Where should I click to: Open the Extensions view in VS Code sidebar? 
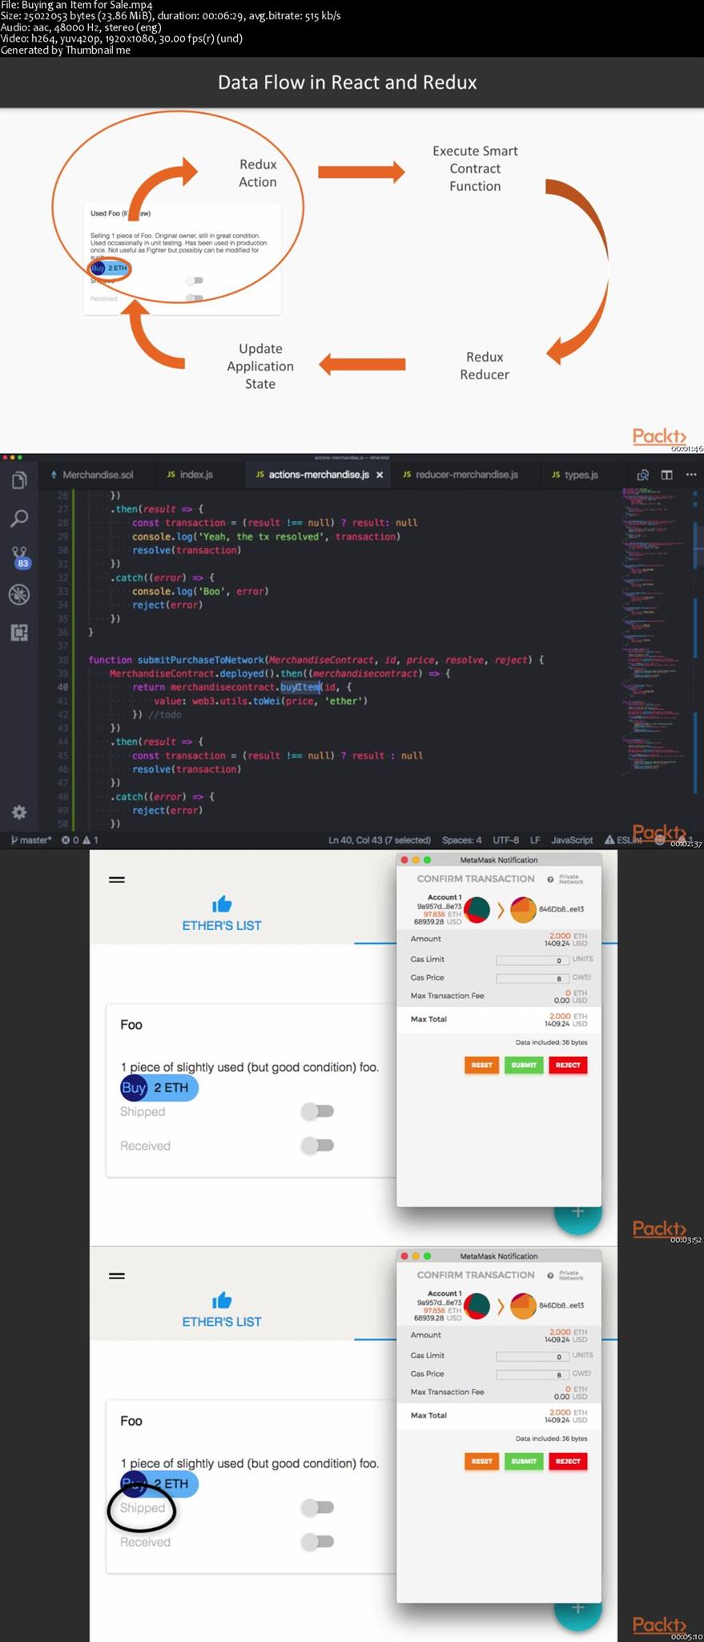coord(19,633)
